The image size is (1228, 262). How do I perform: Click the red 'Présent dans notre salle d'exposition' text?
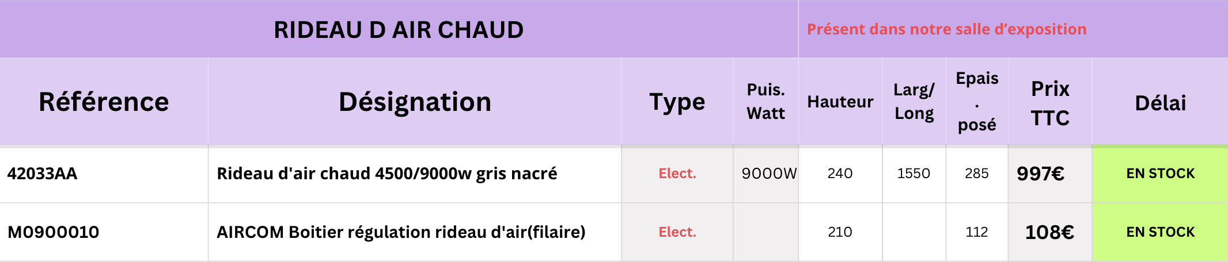946,29
